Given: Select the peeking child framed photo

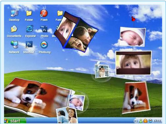Looking at the screenshot, I should 133,63.
